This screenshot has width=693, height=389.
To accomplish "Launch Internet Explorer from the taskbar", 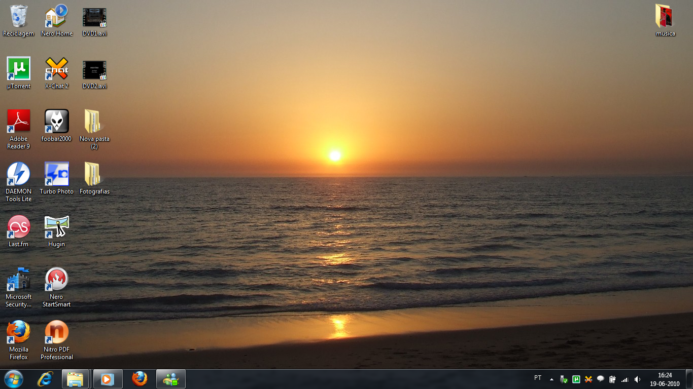I will point(45,379).
